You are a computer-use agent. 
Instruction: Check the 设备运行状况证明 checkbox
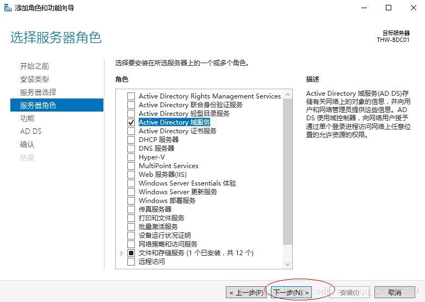point(131,235)
